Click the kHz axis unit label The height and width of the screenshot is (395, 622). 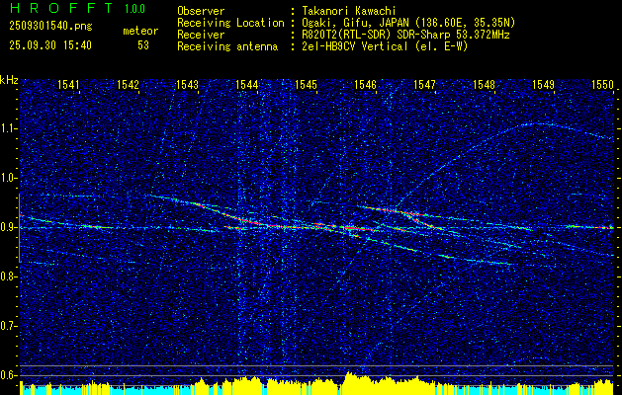[9, 80]
